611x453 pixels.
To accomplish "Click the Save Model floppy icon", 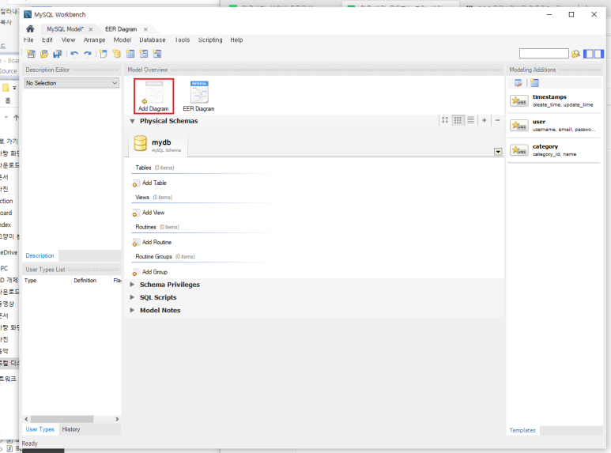I will 58,54.
